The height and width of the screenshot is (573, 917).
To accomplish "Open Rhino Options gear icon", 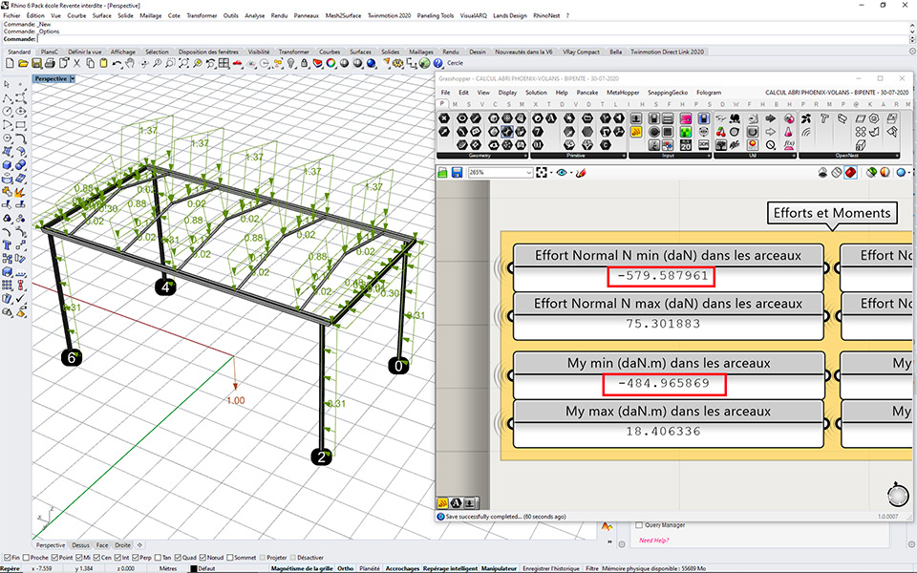I will pos(399,63).
